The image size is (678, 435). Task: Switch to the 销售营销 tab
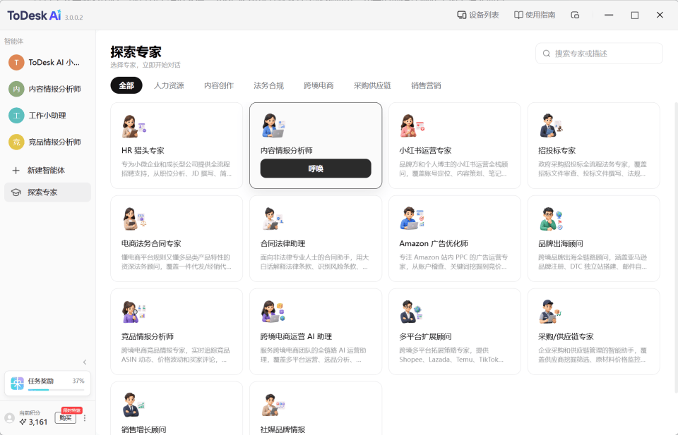pyautogui.click(x=426, y=85)
